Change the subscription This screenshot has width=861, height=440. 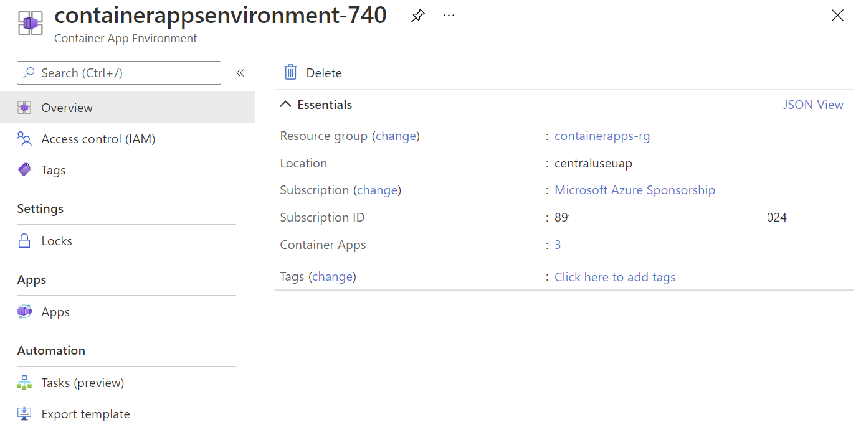coord(377,190)
